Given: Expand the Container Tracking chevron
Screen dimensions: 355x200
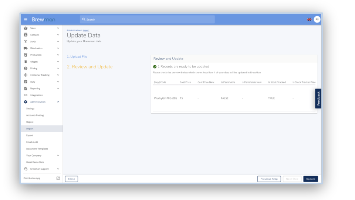Looking at the screenshot, I should (x=58, y=75).
